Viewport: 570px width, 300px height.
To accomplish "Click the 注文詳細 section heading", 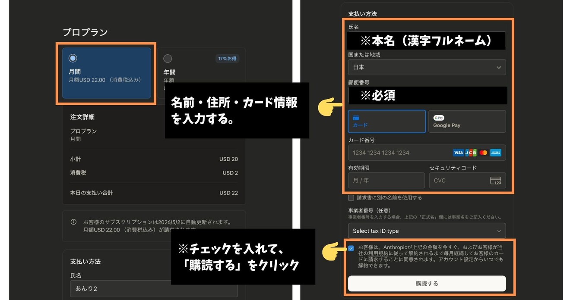I will click(82, 117).
